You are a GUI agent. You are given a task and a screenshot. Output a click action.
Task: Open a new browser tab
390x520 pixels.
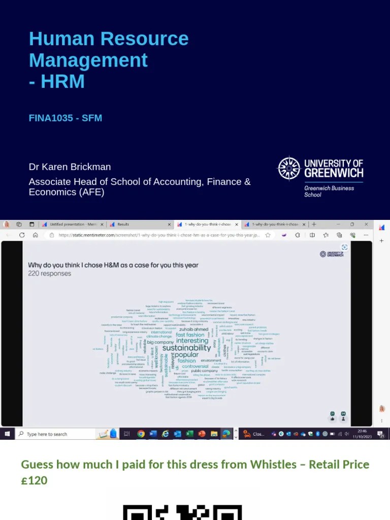pyautogui.click(x=314, y=224)
